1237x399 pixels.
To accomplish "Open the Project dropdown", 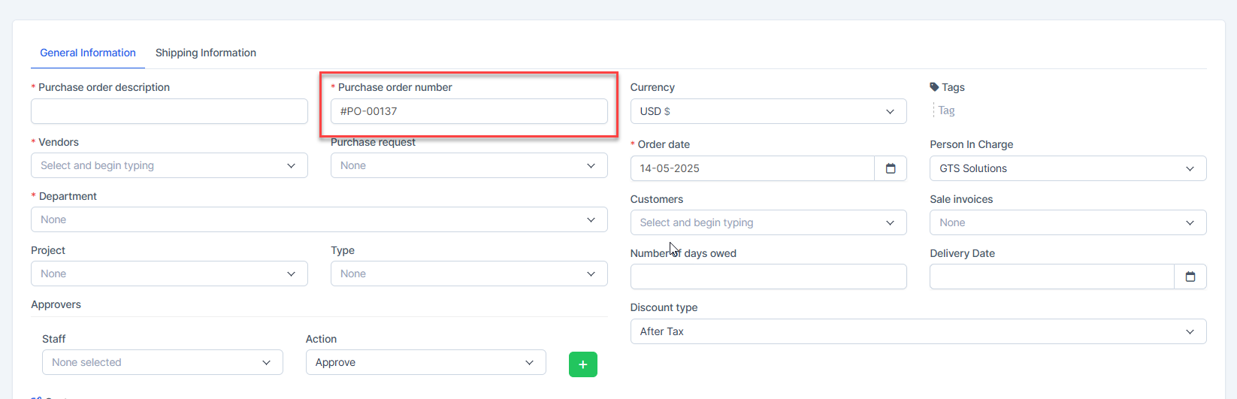I will (169, 274).
